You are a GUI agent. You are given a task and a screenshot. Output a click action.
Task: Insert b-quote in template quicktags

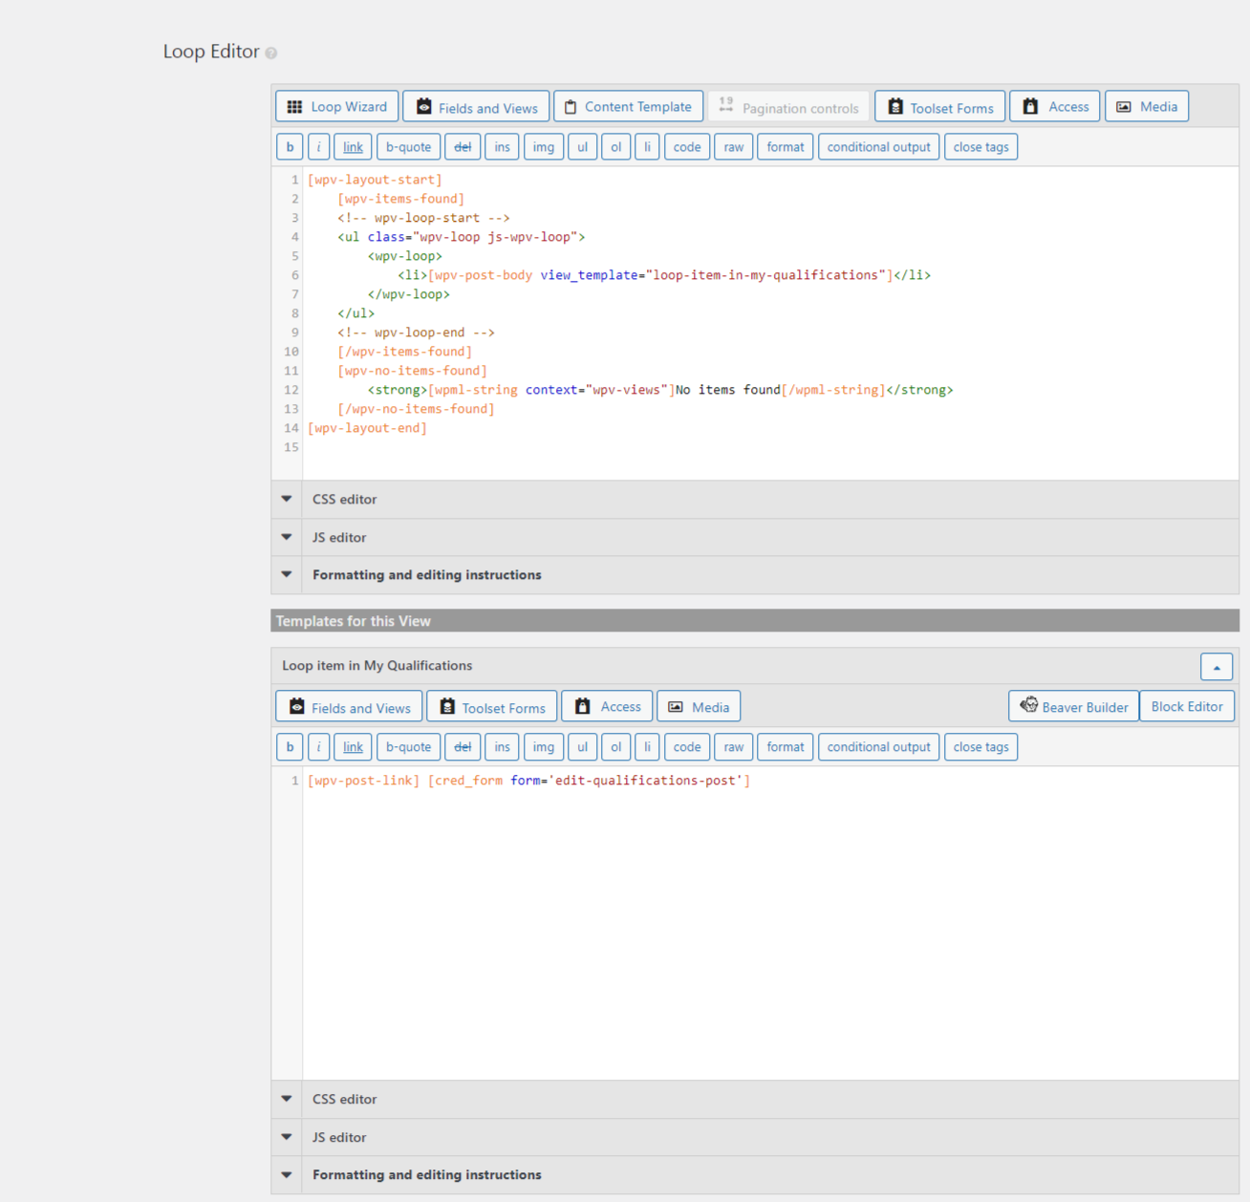[409, 747]
